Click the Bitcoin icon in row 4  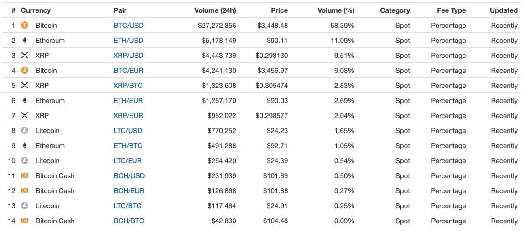coord(25,71)
